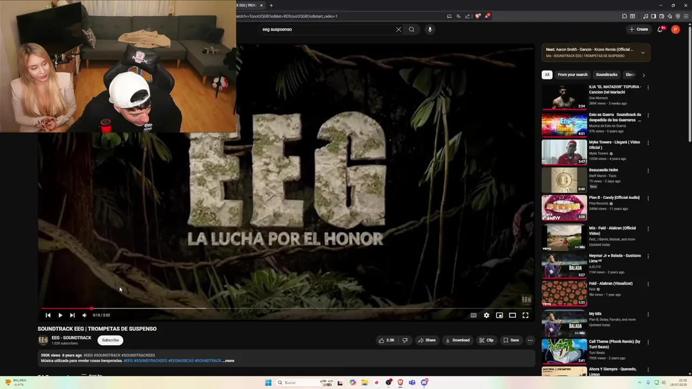
Task: Save the video to a playlist
Action: pyautogui.click(x=511, y=340)
